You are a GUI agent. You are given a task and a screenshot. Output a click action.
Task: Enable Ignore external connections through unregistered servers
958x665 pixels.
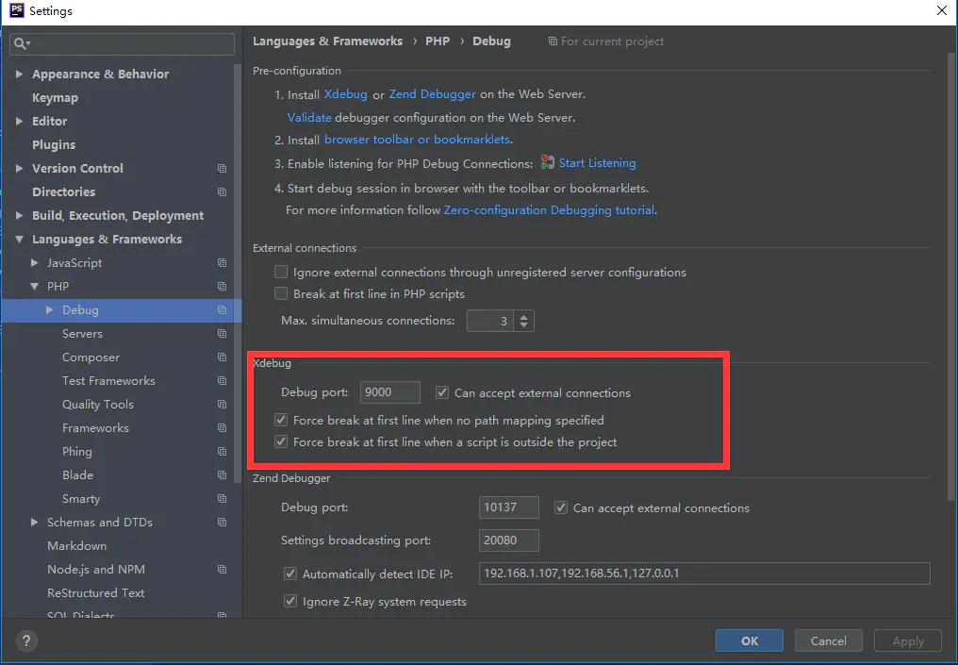click(280, 272)
